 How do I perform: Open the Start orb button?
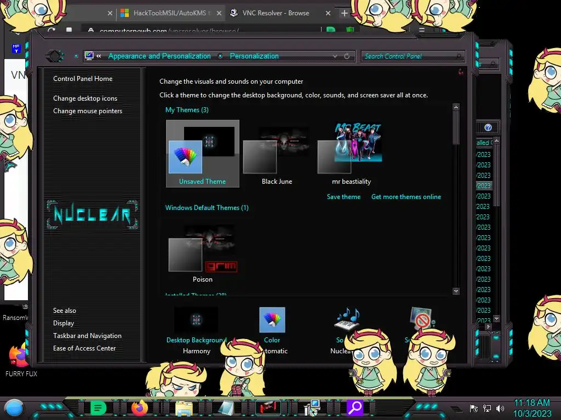(x=14, y=408)
